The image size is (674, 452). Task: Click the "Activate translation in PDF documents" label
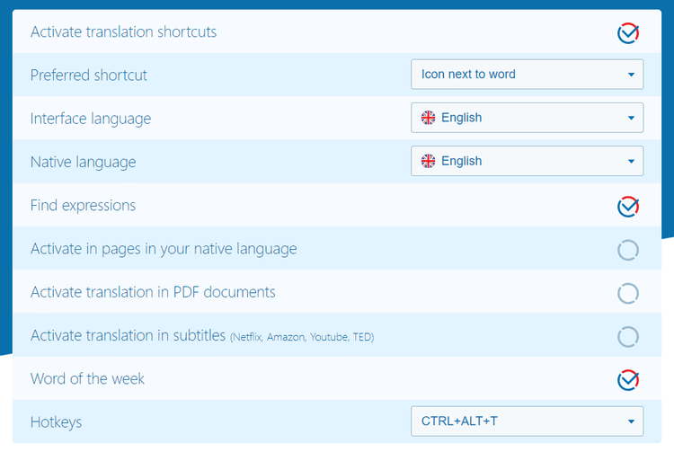(x=153, y=292)
